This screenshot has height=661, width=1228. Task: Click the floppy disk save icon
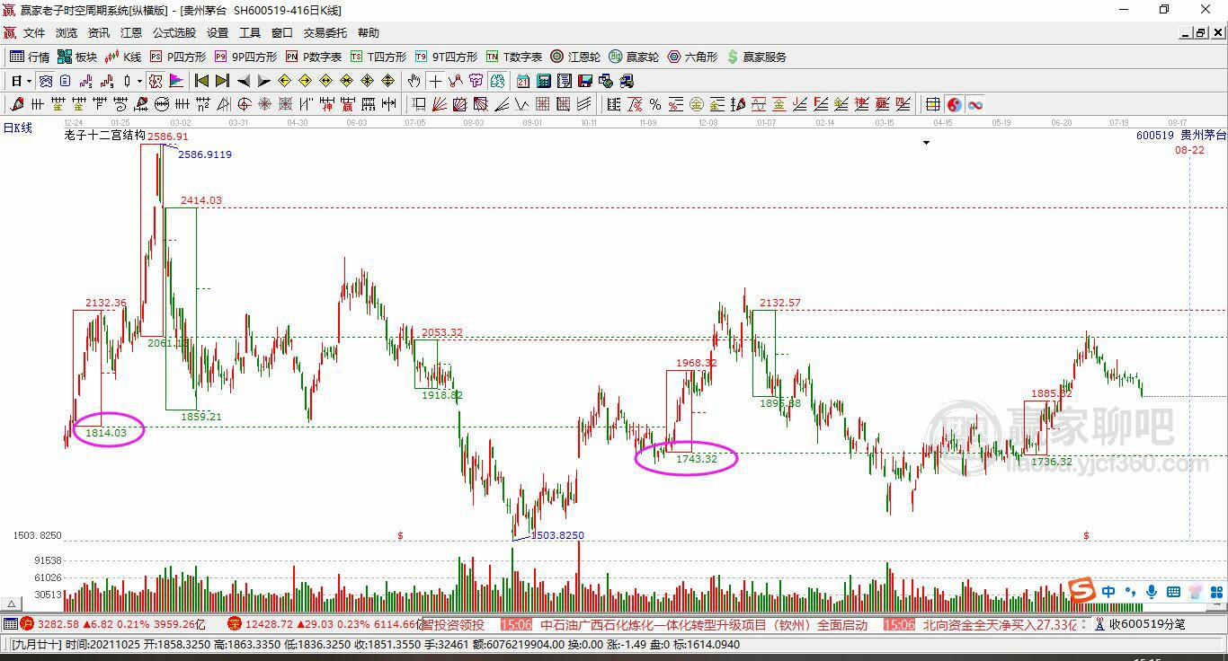(x=584, y=81)
